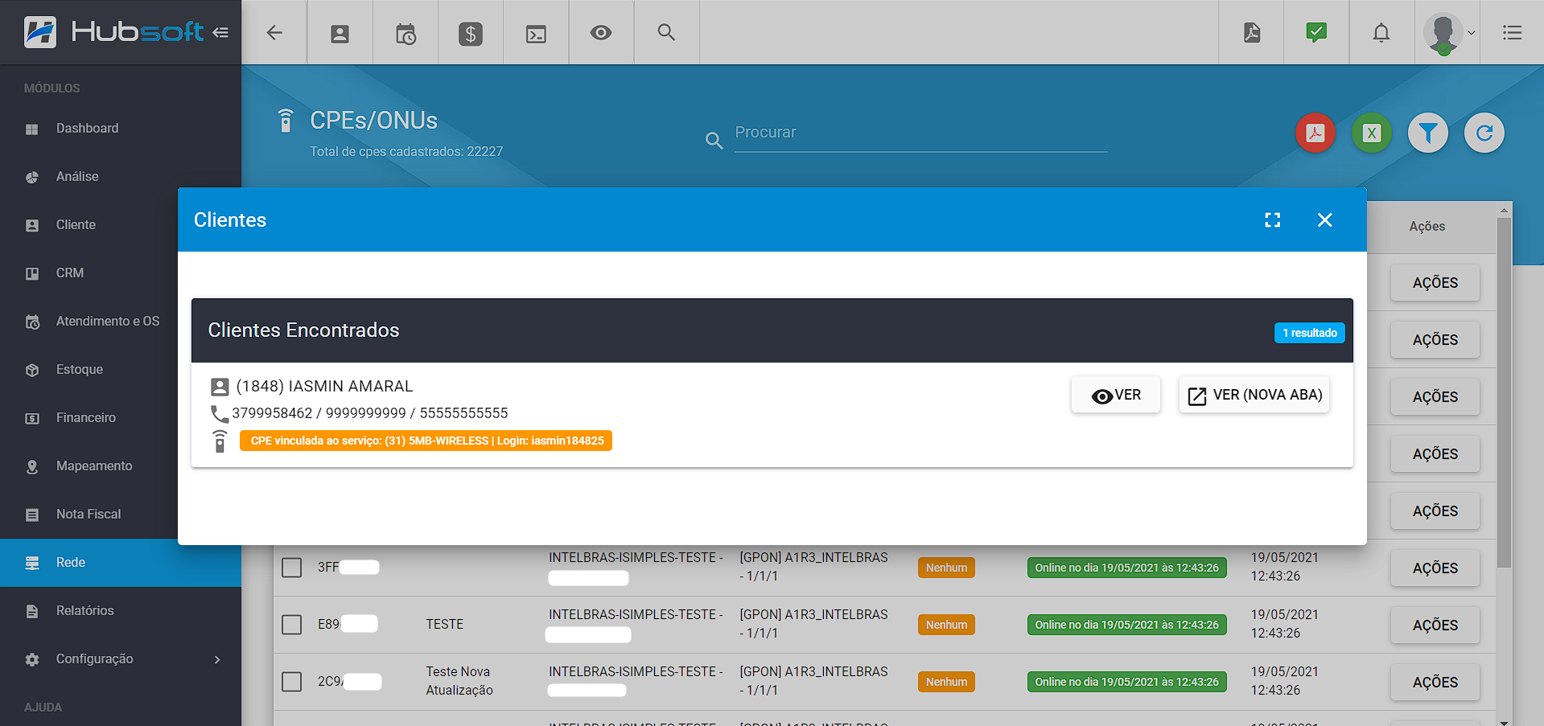Image resolution: width=1544 pixels, height=726 pixels.
Task: Click VER button for Iasmin Amaral
Action: pos(1116,395)
